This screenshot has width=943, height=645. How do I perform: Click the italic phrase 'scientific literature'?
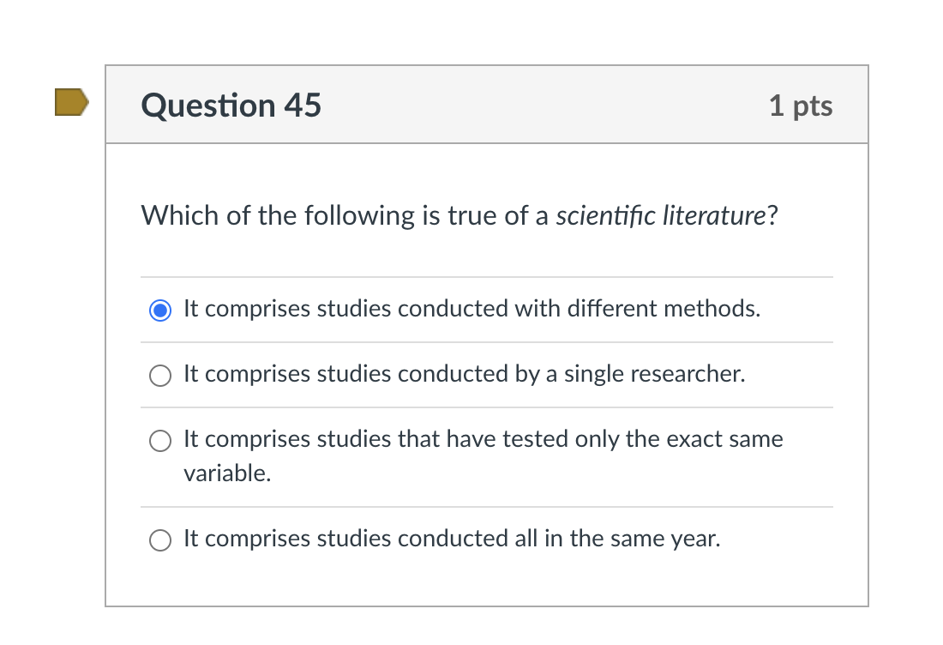660,215
